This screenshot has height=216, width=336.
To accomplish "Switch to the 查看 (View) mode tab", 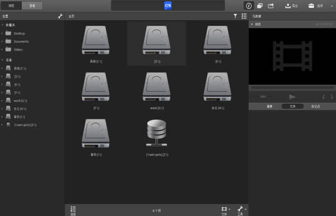I will 32,6.
